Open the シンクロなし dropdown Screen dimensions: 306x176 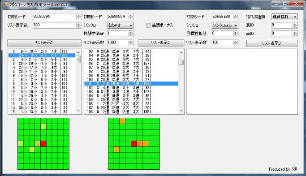tap(225, 25)
